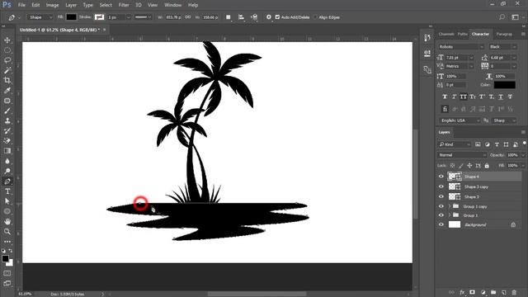Select the Move tool

coord(7,40)
